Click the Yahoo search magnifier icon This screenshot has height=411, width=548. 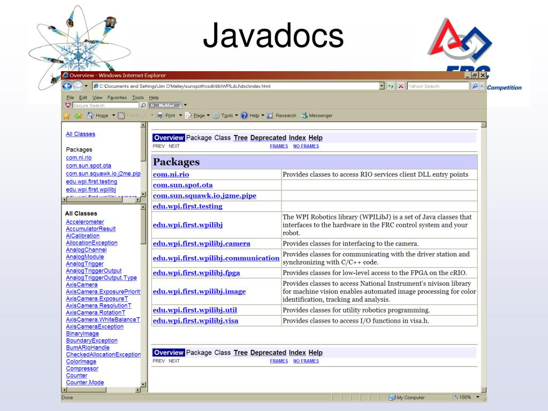pos(475,86)
